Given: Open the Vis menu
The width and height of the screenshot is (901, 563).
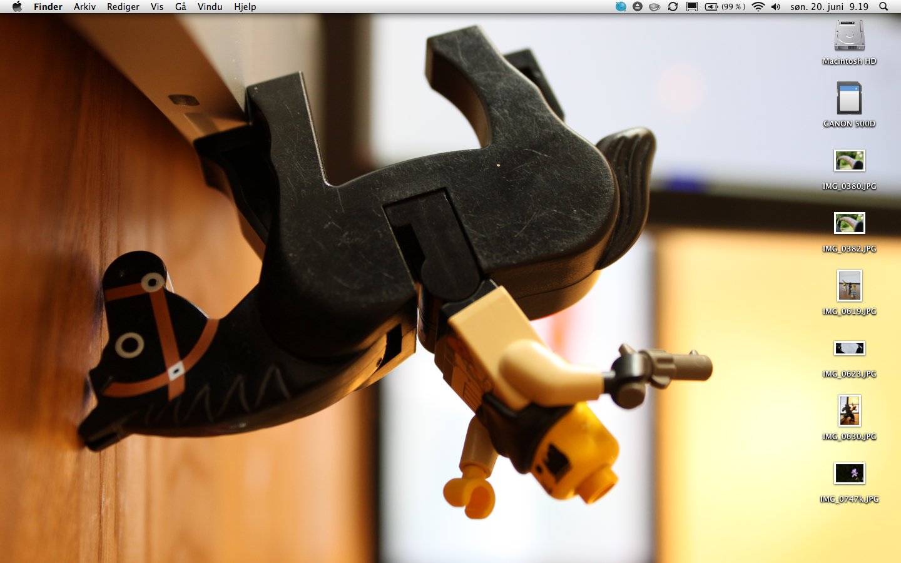Looking at the screenshot, I should [157, 6].
